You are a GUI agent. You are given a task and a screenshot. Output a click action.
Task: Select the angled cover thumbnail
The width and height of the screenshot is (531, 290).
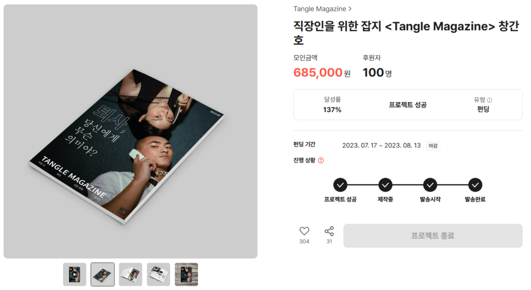(x=103, y=274)
